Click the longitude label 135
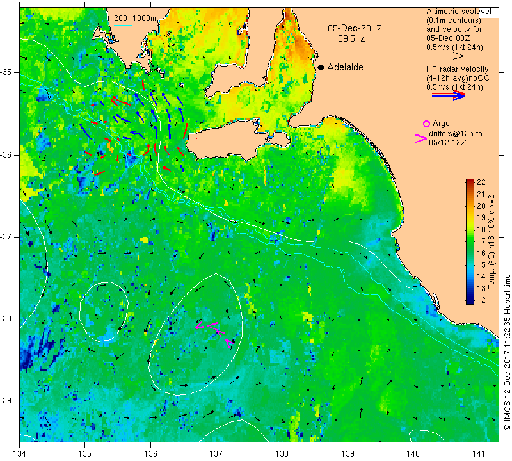This screenshot has height=461, width=512. pyautogui.click(x=85, y=454)
